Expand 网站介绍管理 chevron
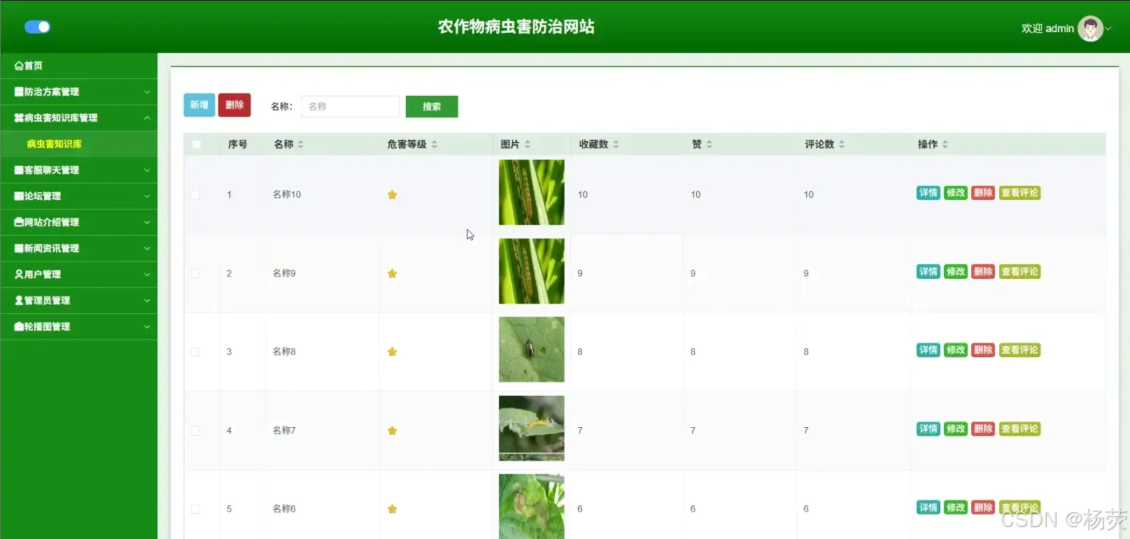Image resolution: width=1130 pixels, height=539 pixels. click(x=147, y=222)
